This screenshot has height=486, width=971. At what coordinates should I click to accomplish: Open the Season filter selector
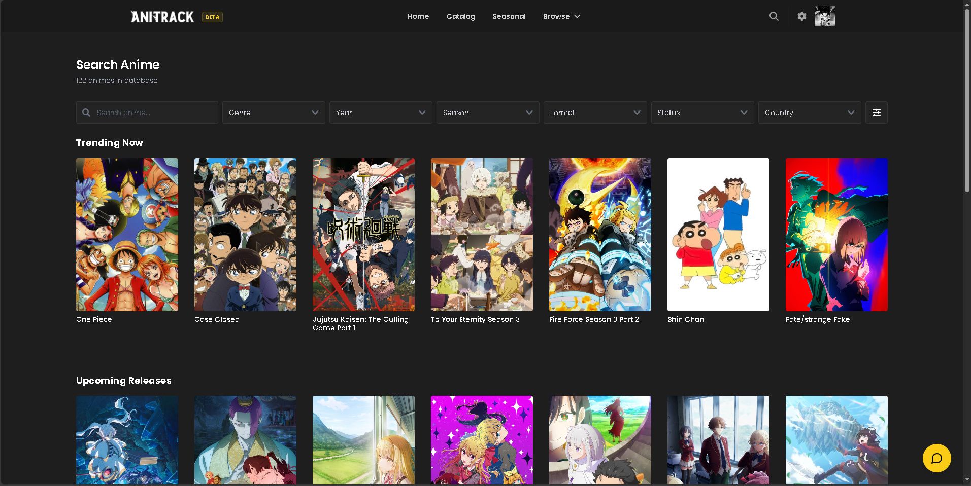pos(487,113)
